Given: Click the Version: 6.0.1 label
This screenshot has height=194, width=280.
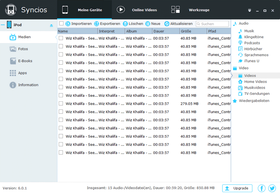Looking at the screenshot, I should 15,188.
